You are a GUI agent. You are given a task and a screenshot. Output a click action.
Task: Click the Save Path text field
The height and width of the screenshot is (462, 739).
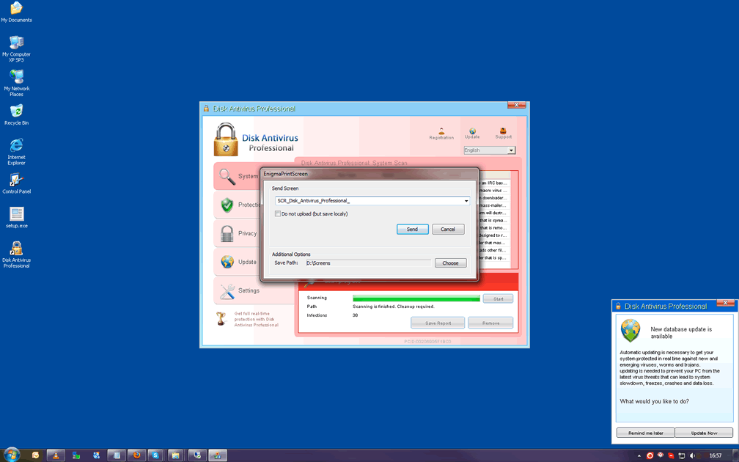[x=367, y=263]
